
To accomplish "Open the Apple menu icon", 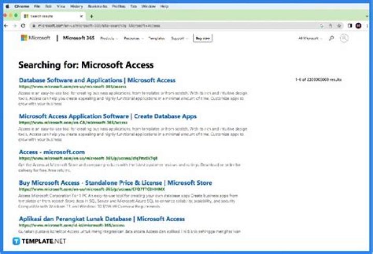I will click(7, 6).
